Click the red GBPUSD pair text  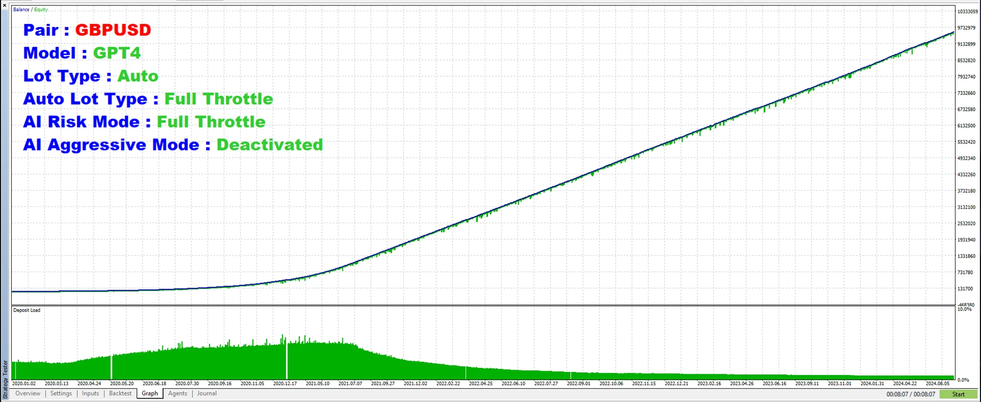[113, 30]
